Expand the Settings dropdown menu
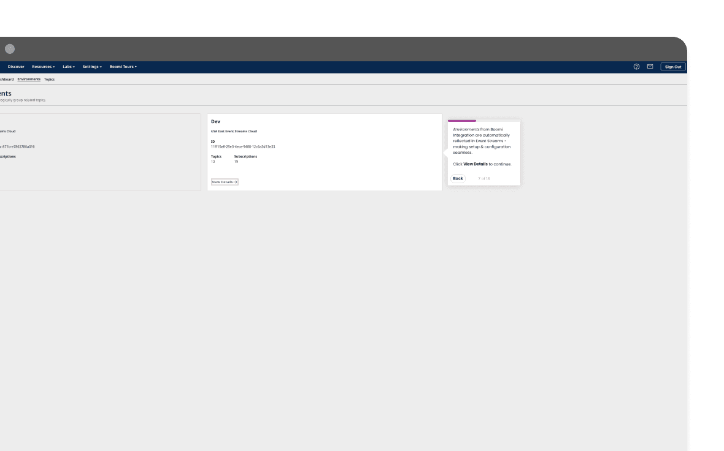Image resolution: width=724 pixels, height=451 pixels. click(x=93, y=67)
